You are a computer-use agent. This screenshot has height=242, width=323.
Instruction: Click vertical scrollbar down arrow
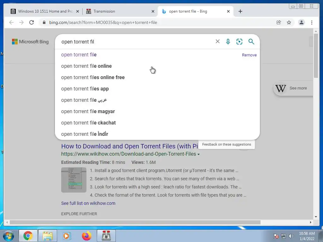coord(316,217)
